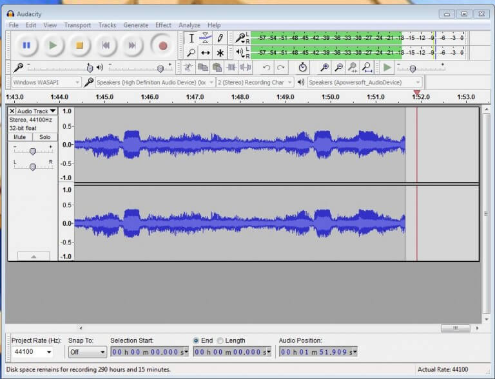495x379 pixels.
Task: Open the Analyze menu
Action: (189, 25)
